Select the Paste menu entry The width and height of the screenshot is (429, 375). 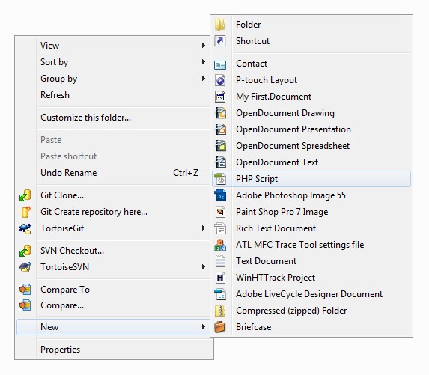click(114, 140)
